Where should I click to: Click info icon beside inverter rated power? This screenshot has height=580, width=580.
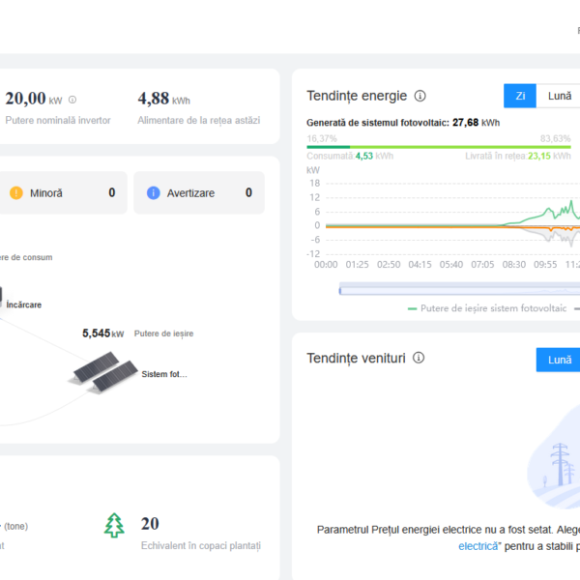[72, 100]
